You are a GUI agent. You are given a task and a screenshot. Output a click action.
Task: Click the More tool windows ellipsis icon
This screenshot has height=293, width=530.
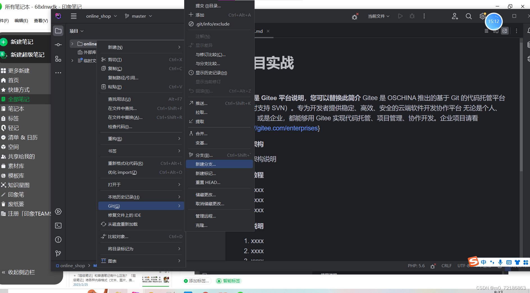pos(58,73)
